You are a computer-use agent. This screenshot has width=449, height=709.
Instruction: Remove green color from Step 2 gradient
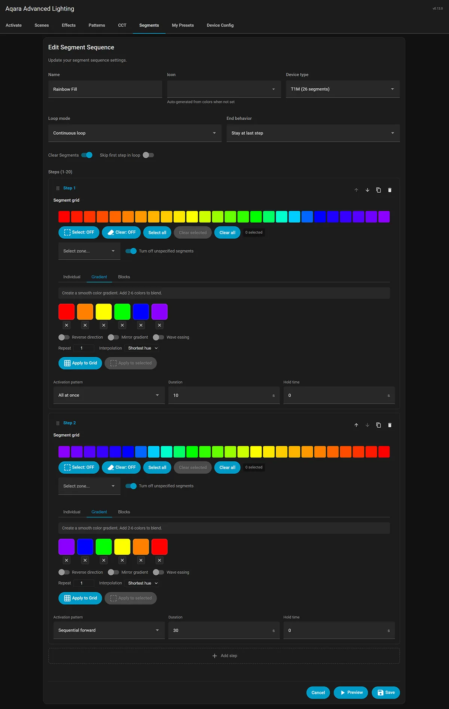tap(104, 560)
